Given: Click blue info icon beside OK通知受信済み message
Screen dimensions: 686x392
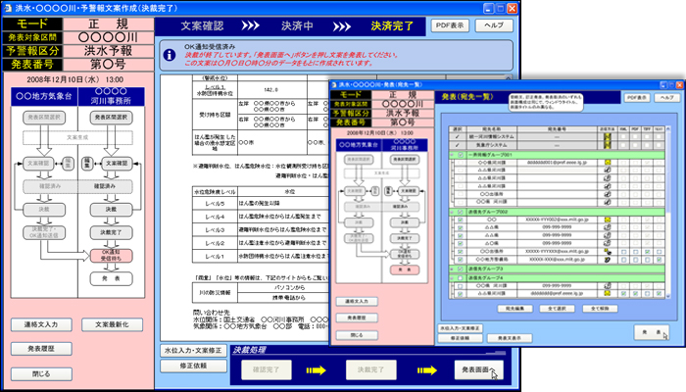Looking at the screenshot, I should 170,55.
